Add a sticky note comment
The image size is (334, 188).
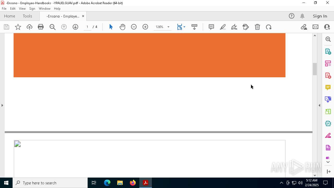tap(211, 27)
